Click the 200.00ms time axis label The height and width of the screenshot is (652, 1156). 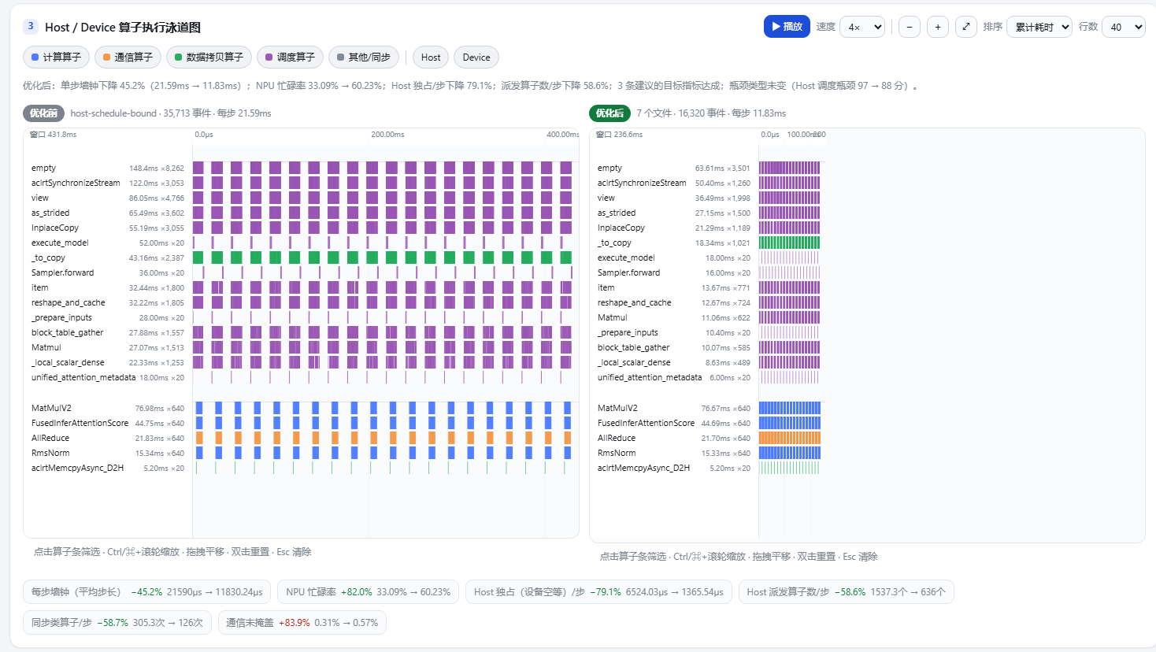[387, 135]
